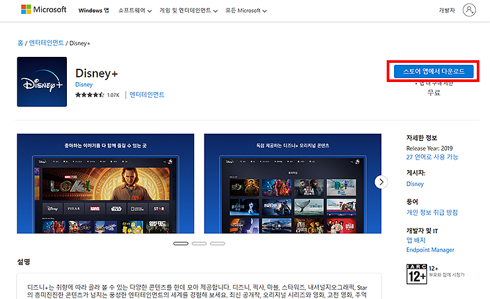Open the Disney link under 게시자
Screen dimensions: 490x299
[415, 184]
